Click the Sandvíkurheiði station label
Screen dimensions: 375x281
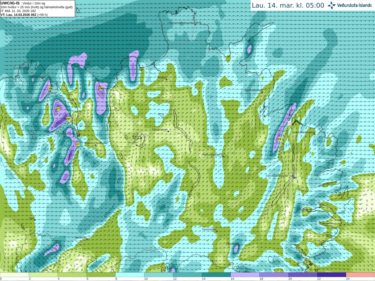pyautogui.click(x=253, y=90)
